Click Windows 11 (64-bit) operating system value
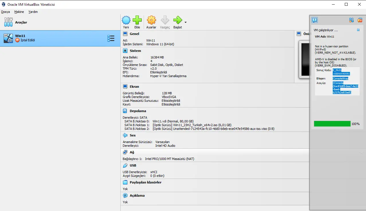Image resolution: width=366 pixels, height=211 pixels. click(160, 44)
